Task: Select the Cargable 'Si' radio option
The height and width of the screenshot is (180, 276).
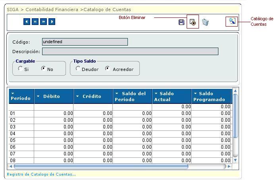Action: pos(20,68)
